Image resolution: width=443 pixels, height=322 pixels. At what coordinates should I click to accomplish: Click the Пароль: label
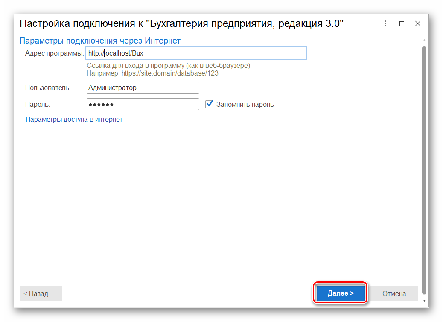(38, 104)
